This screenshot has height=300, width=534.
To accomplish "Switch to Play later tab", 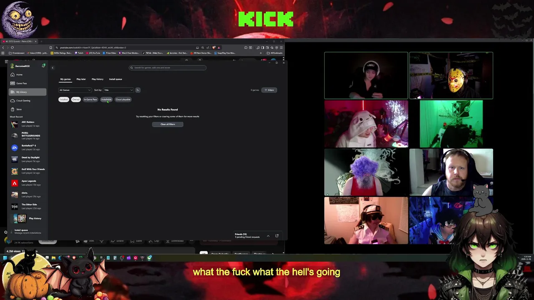I will coord(81,79).
